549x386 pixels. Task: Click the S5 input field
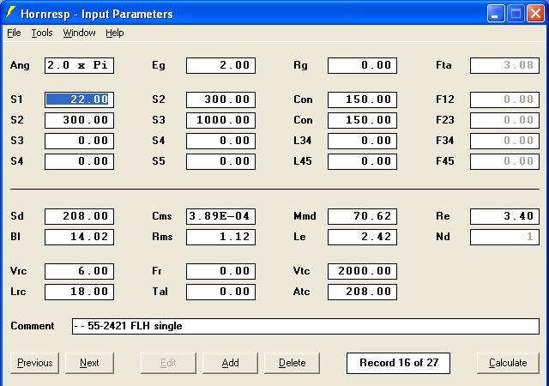tap(221, 161)
